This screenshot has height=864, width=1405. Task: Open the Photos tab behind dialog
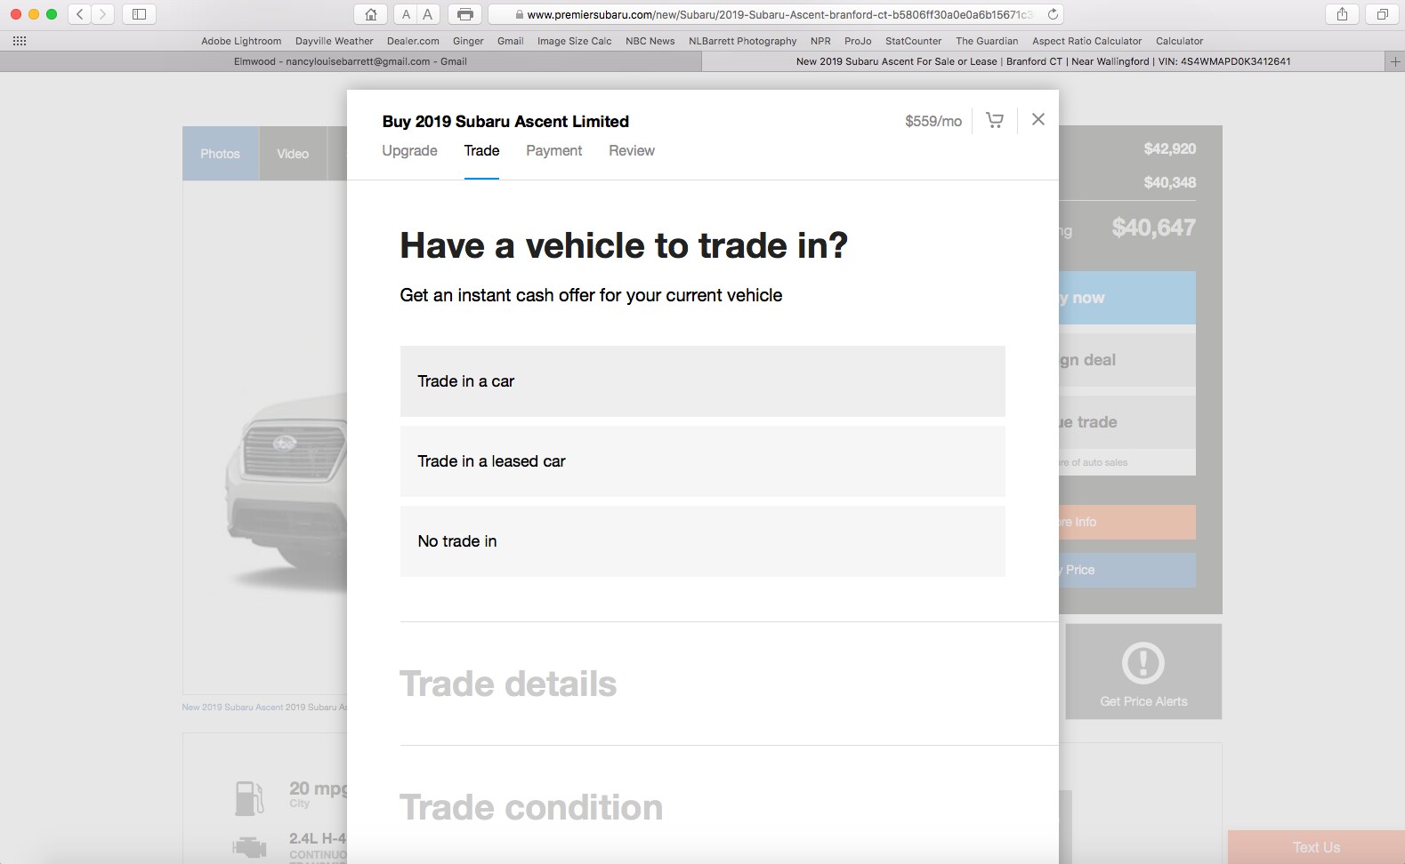coord(221,154)
